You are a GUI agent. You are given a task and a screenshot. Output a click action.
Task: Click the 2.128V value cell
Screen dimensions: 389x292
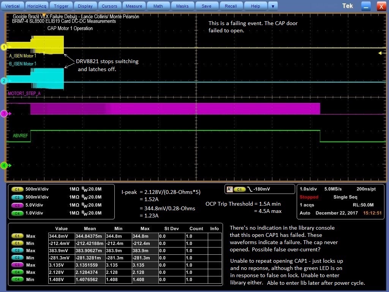tap(62, 272)
